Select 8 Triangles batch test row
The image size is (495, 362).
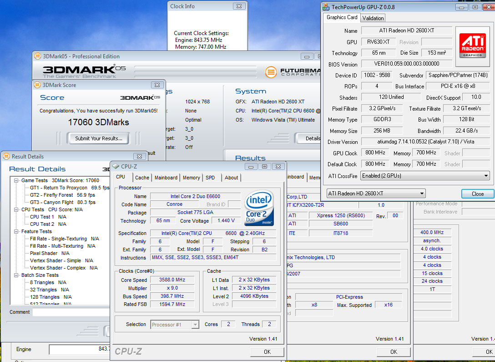pyautogui.click(x=48, y=282)
